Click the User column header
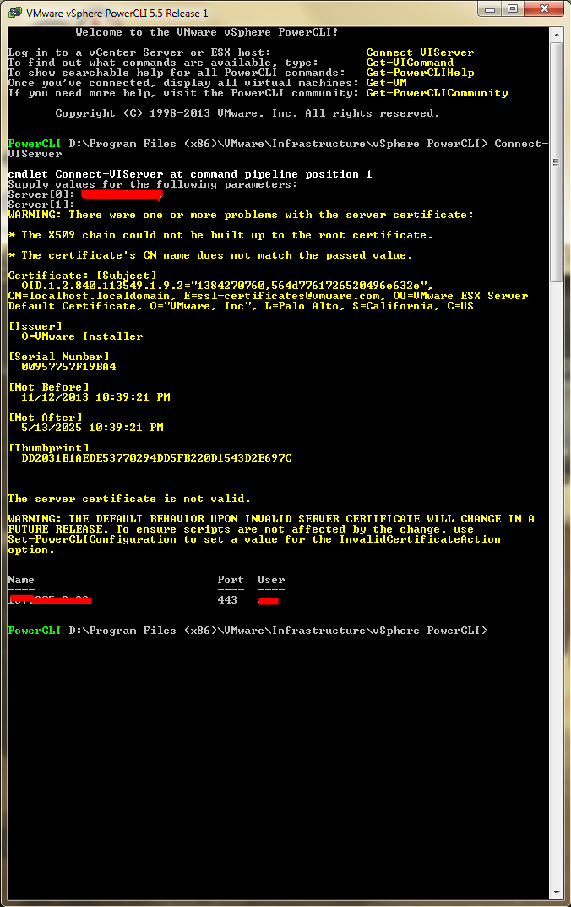 (x=271, y=580)
